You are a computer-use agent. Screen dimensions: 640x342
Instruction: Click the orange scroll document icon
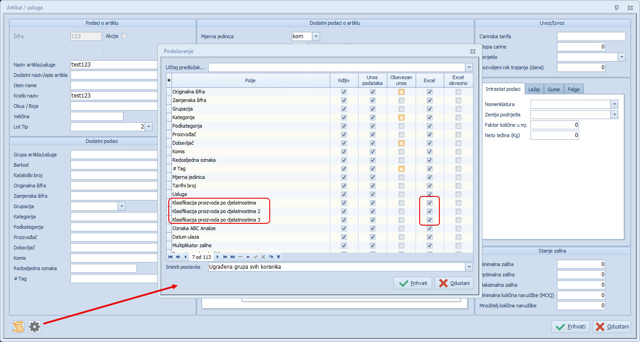pyautogui.click(x=18, y=327)
